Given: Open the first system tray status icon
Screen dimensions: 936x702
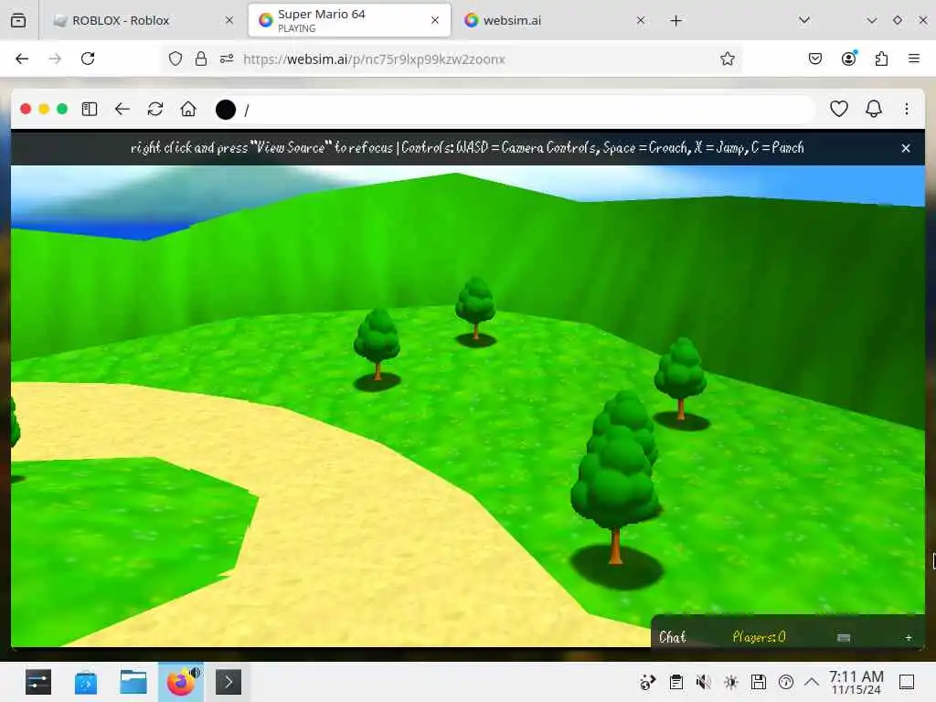Looking at the screenshot, I should [648, 682].
